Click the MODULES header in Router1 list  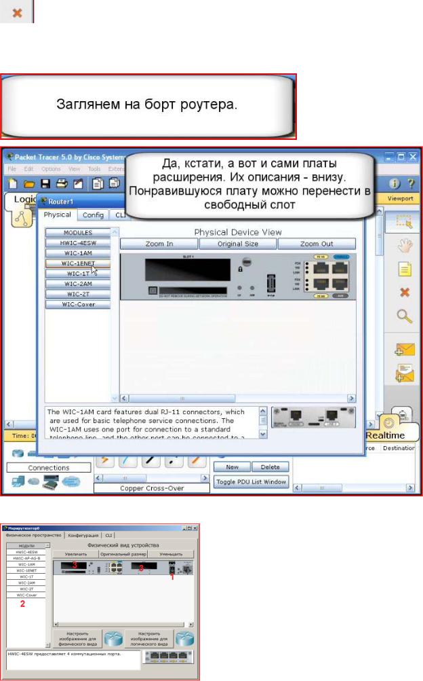click(x=78, y=233)
